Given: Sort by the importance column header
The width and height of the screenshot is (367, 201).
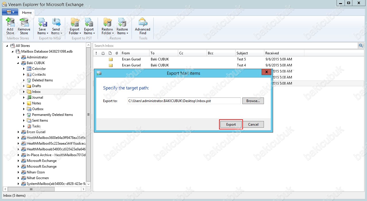Looking at the screenshot, I should (96, 53).
